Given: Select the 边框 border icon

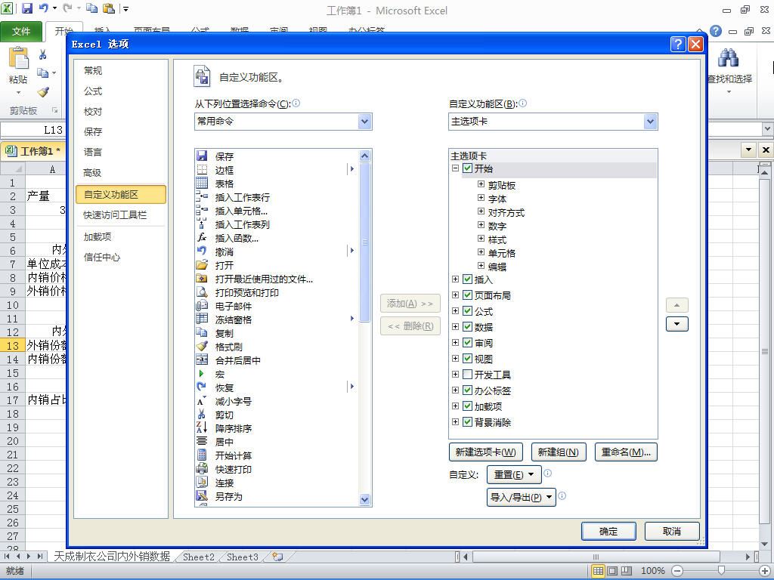Looking at the screenshot, I should coord(202,170).
